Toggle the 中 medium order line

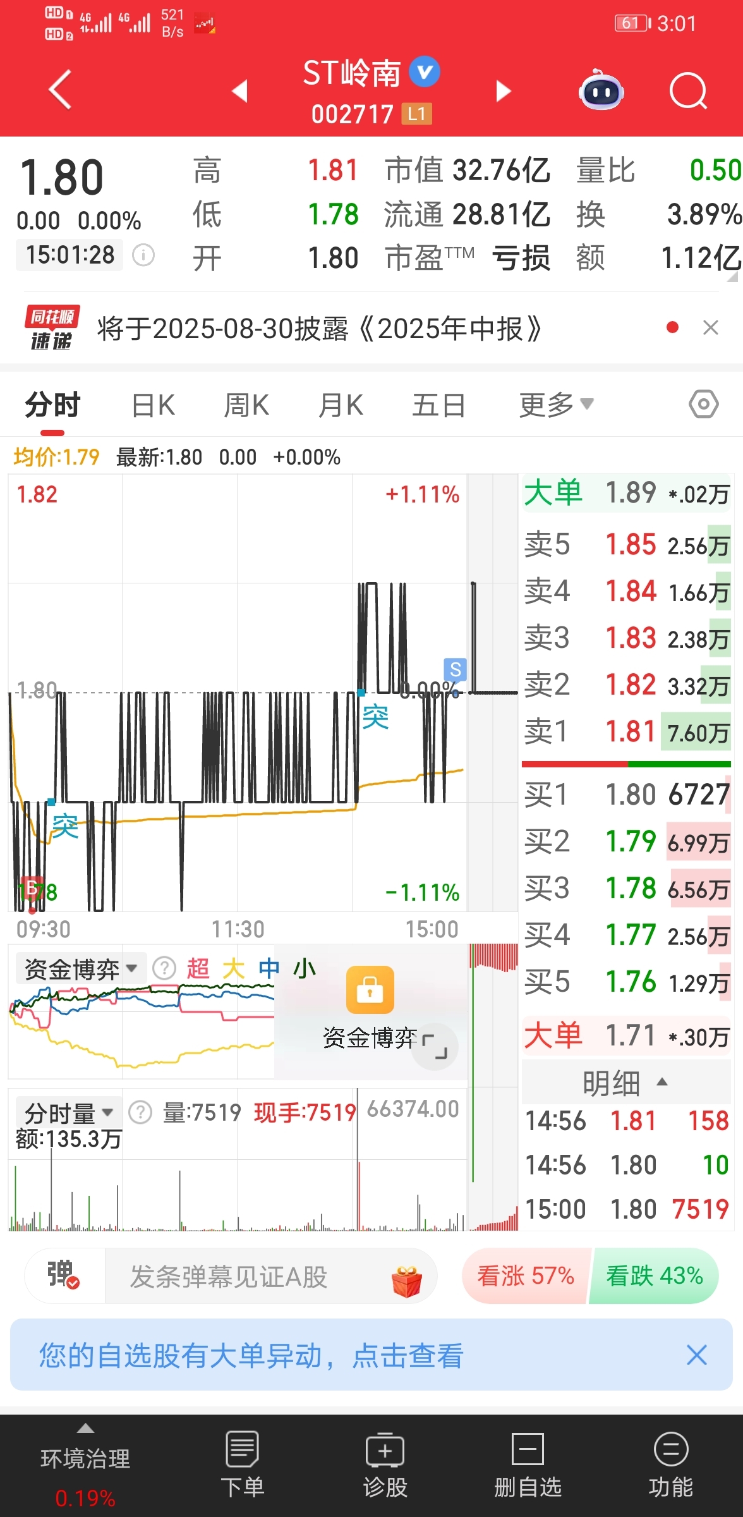(x=269, y=968)
